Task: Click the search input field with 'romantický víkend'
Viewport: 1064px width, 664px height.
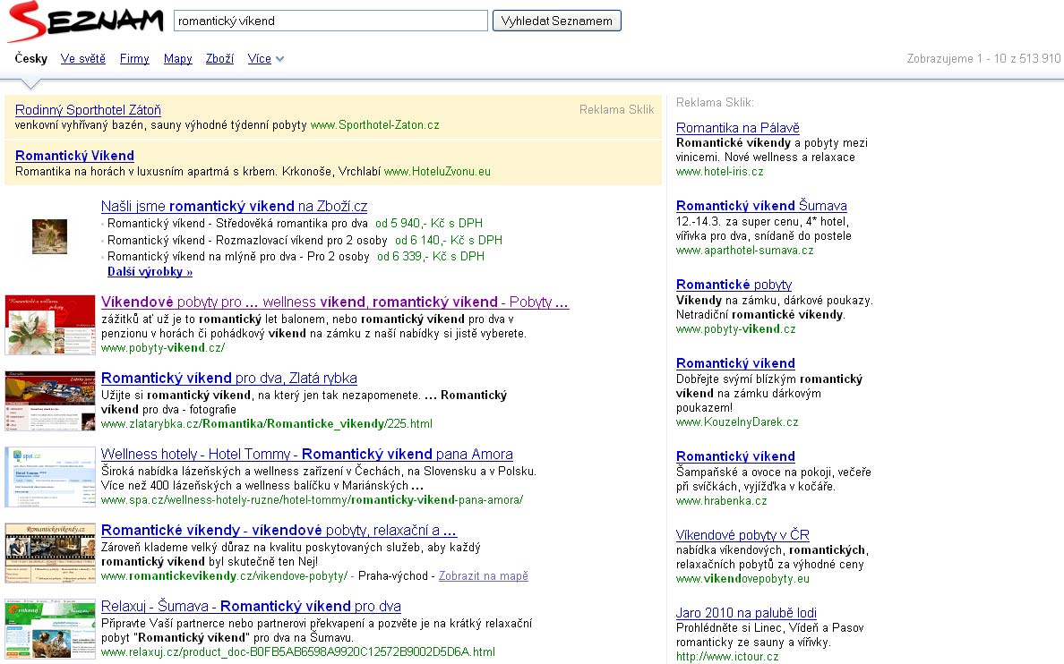Action: pyautogui.click(x=330, y=21)
